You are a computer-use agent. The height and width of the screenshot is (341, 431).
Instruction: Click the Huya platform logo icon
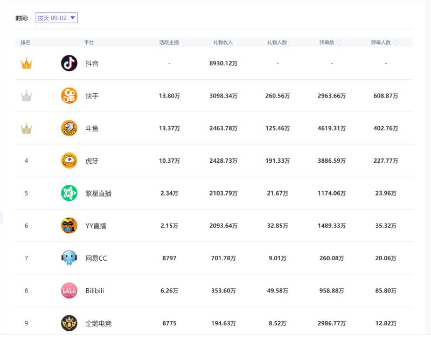(69, 161)
